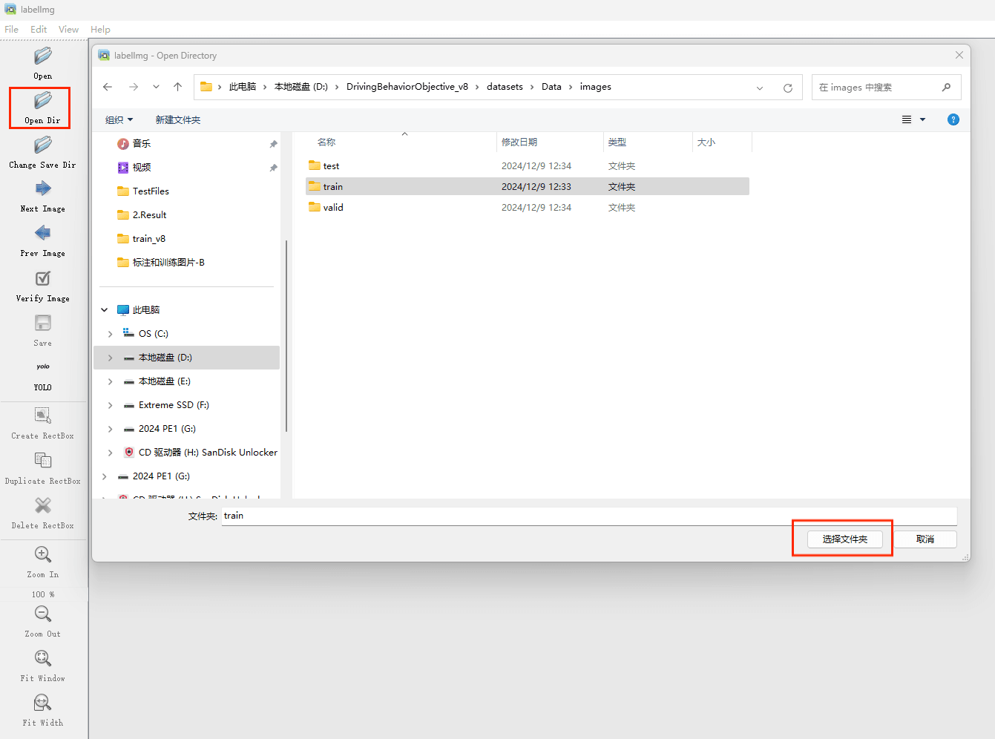Go to Next Image

(42, 189)
